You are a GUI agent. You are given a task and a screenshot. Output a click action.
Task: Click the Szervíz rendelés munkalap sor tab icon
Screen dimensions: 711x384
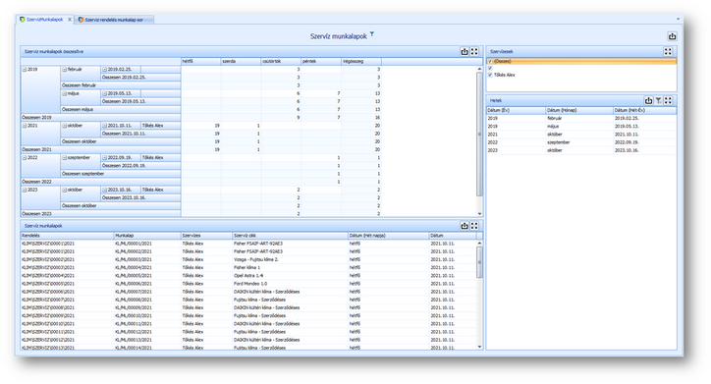coord(81,20)
